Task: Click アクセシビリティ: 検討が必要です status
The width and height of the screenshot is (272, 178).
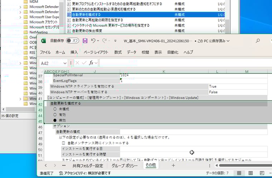Action: pos(85,173)
